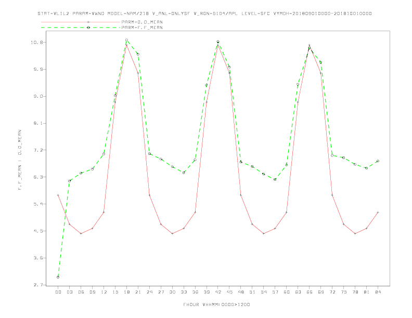Click x-axis tick label 36

(195, 292)
